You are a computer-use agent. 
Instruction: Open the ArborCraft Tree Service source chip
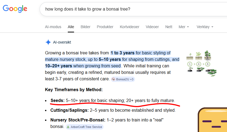(x=84, y=127)
